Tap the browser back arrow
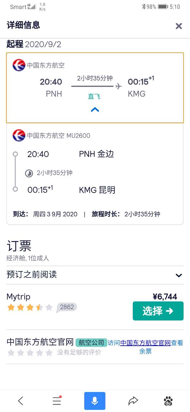Screen dimensions: 190x412 pos(21,401)
